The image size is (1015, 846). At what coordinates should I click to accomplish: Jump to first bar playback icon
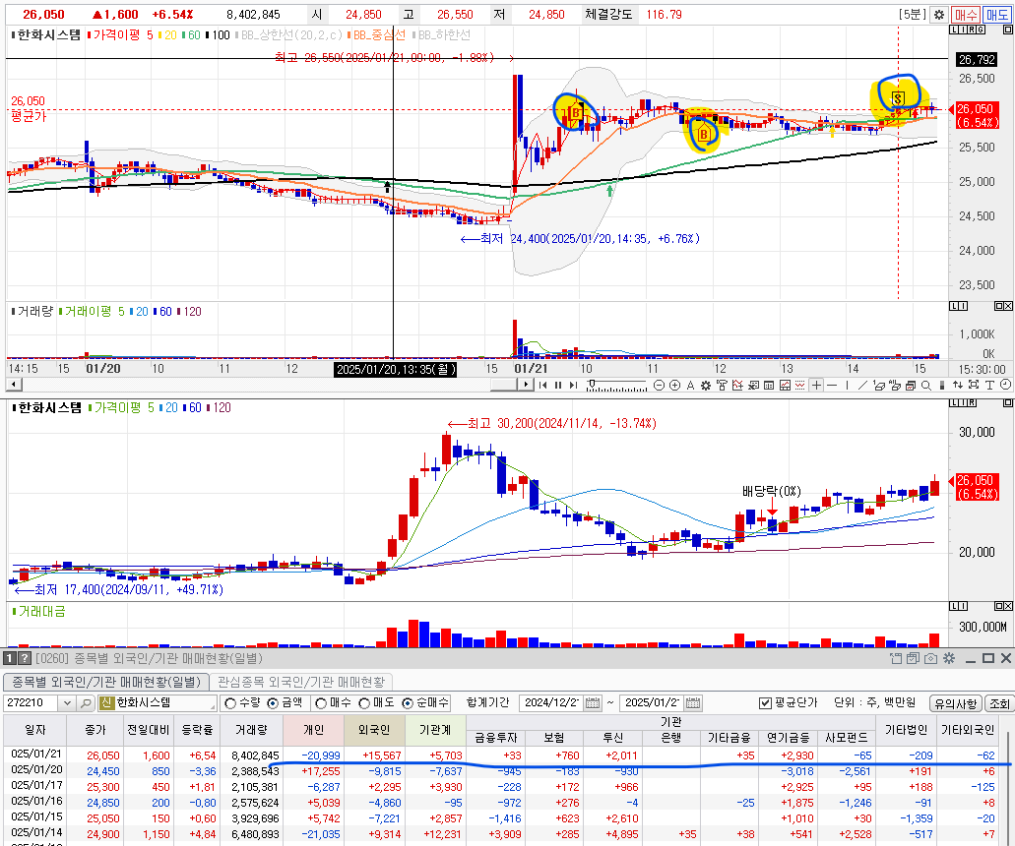click(x=543, y=386)
